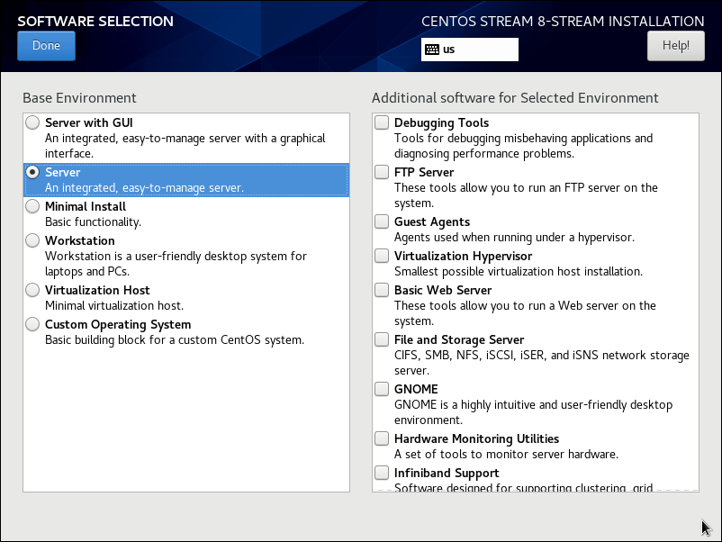Viewport: 722px width, 542px height.
Task: Tick the Infiniband Support checkbox
Action: pyautogui.click(x=383, y=473)
